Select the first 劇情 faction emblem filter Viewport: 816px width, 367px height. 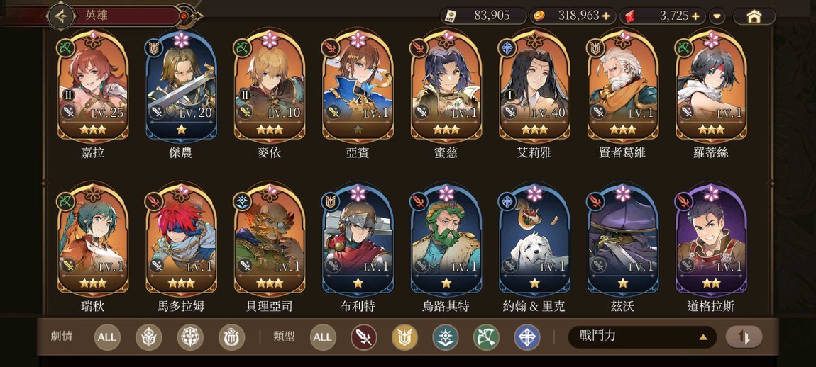pos(149,337)
